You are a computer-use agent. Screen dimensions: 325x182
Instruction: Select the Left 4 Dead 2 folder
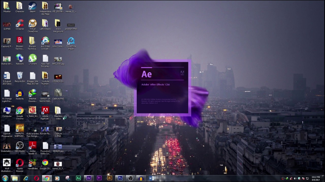[x=45, y=25]
